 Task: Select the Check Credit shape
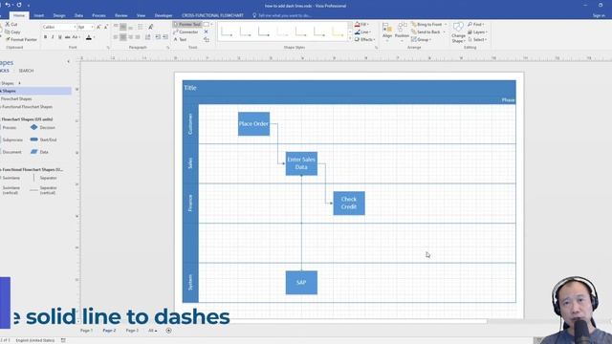(x=349, y=204)
